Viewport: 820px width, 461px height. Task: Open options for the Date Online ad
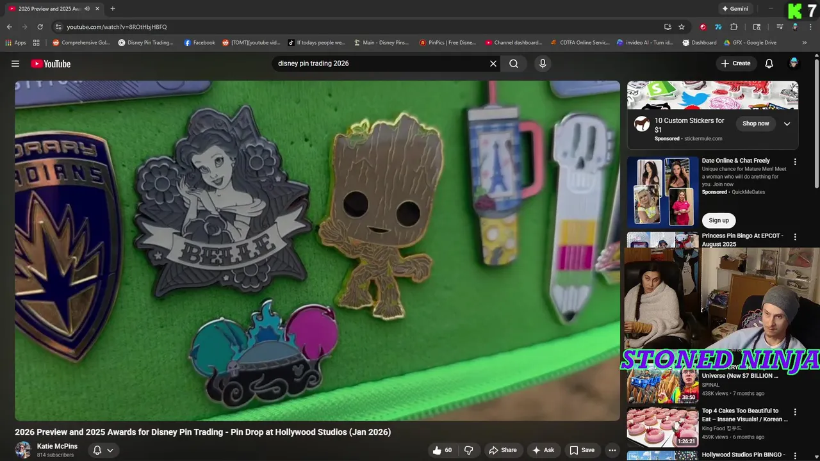pos(795,162)
